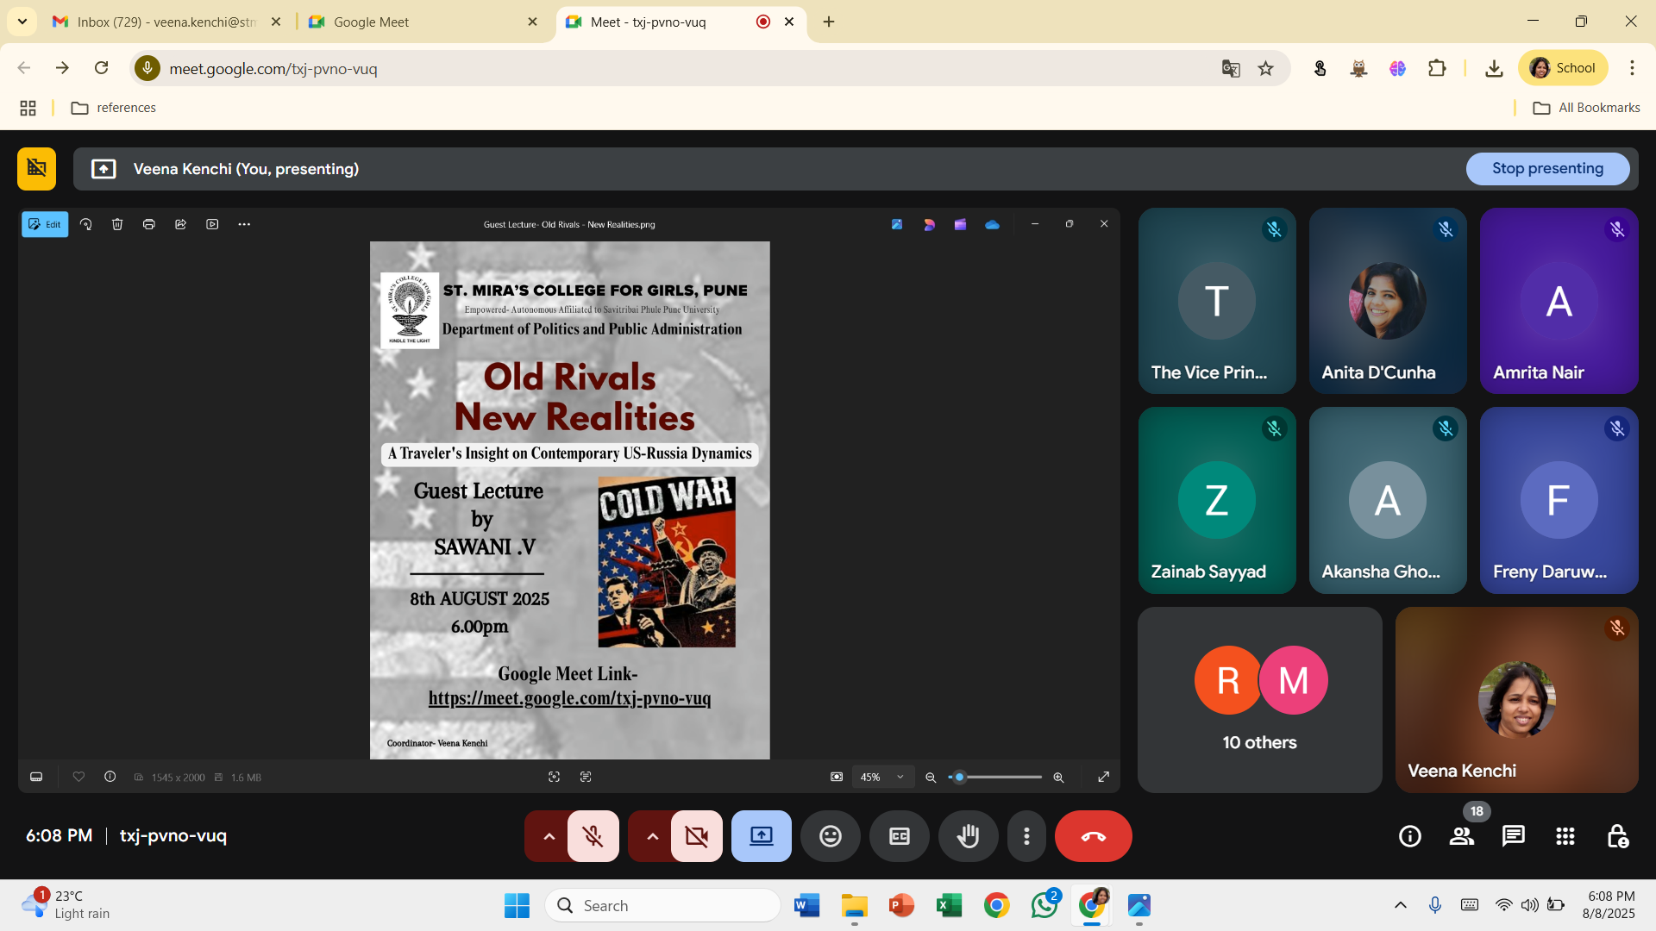Screen dimensions: 1656x931
Task: Click the red leave call button
Action: click(1093, 836)
